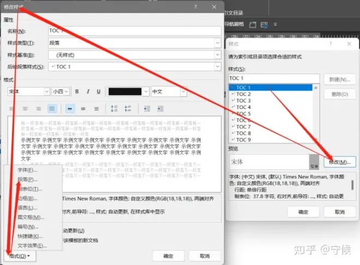Click 修改(M)... button in Style dialog
The width and height of the screenshot is (360, 265).
(x=340, y=162)
